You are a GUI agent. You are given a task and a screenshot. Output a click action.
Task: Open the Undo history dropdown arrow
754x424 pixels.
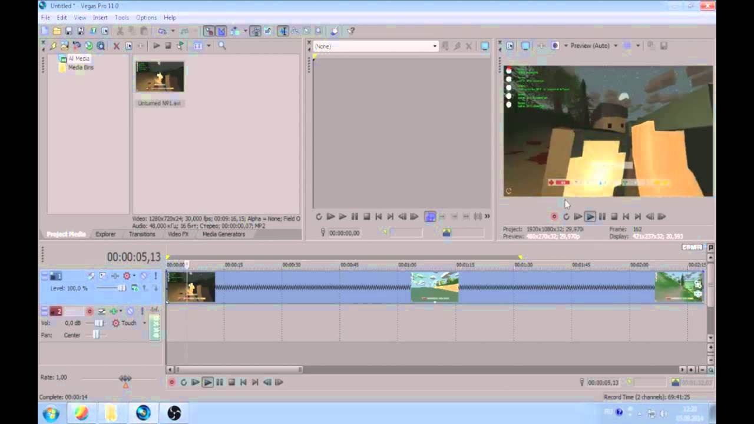coord(173,31)
